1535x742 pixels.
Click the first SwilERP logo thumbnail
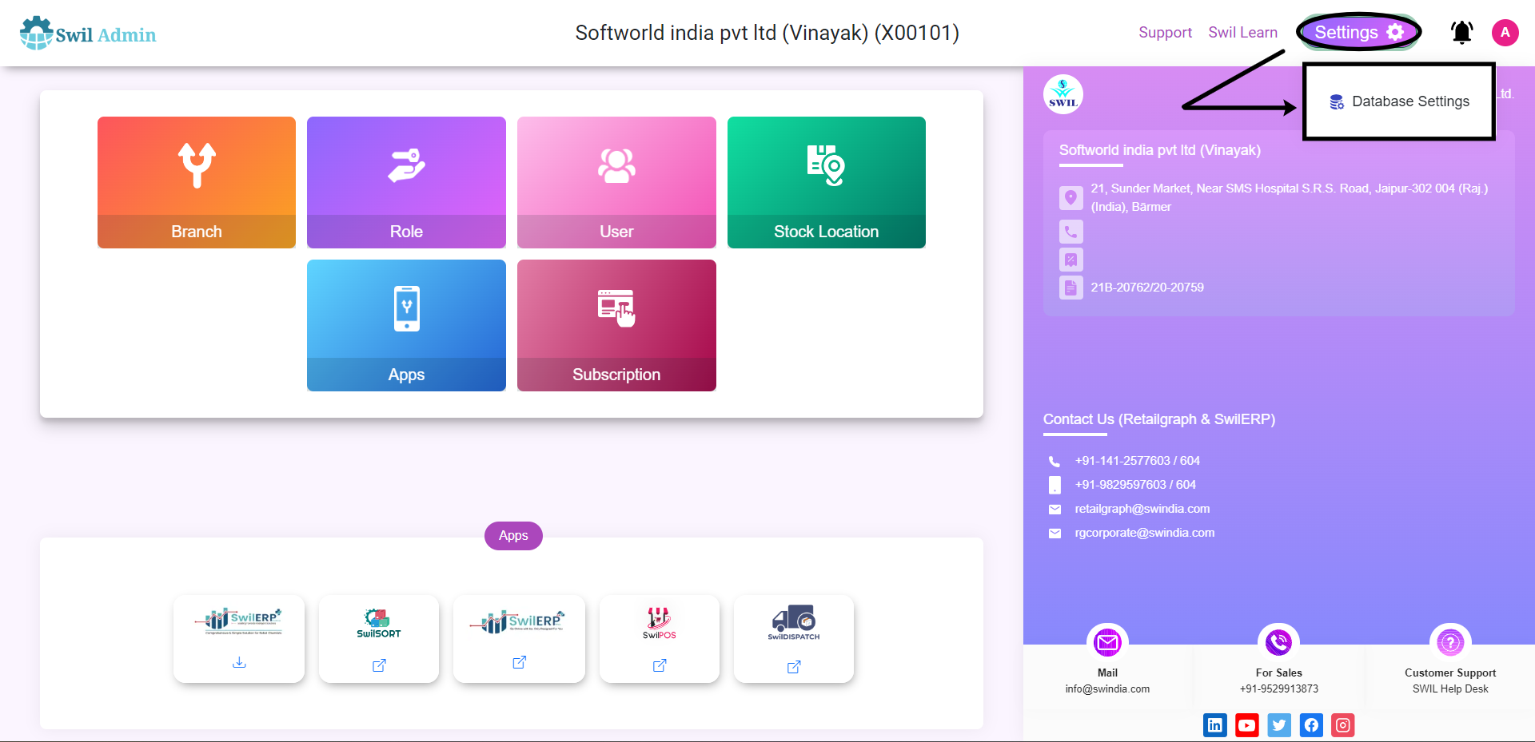(x=239, y=621)
